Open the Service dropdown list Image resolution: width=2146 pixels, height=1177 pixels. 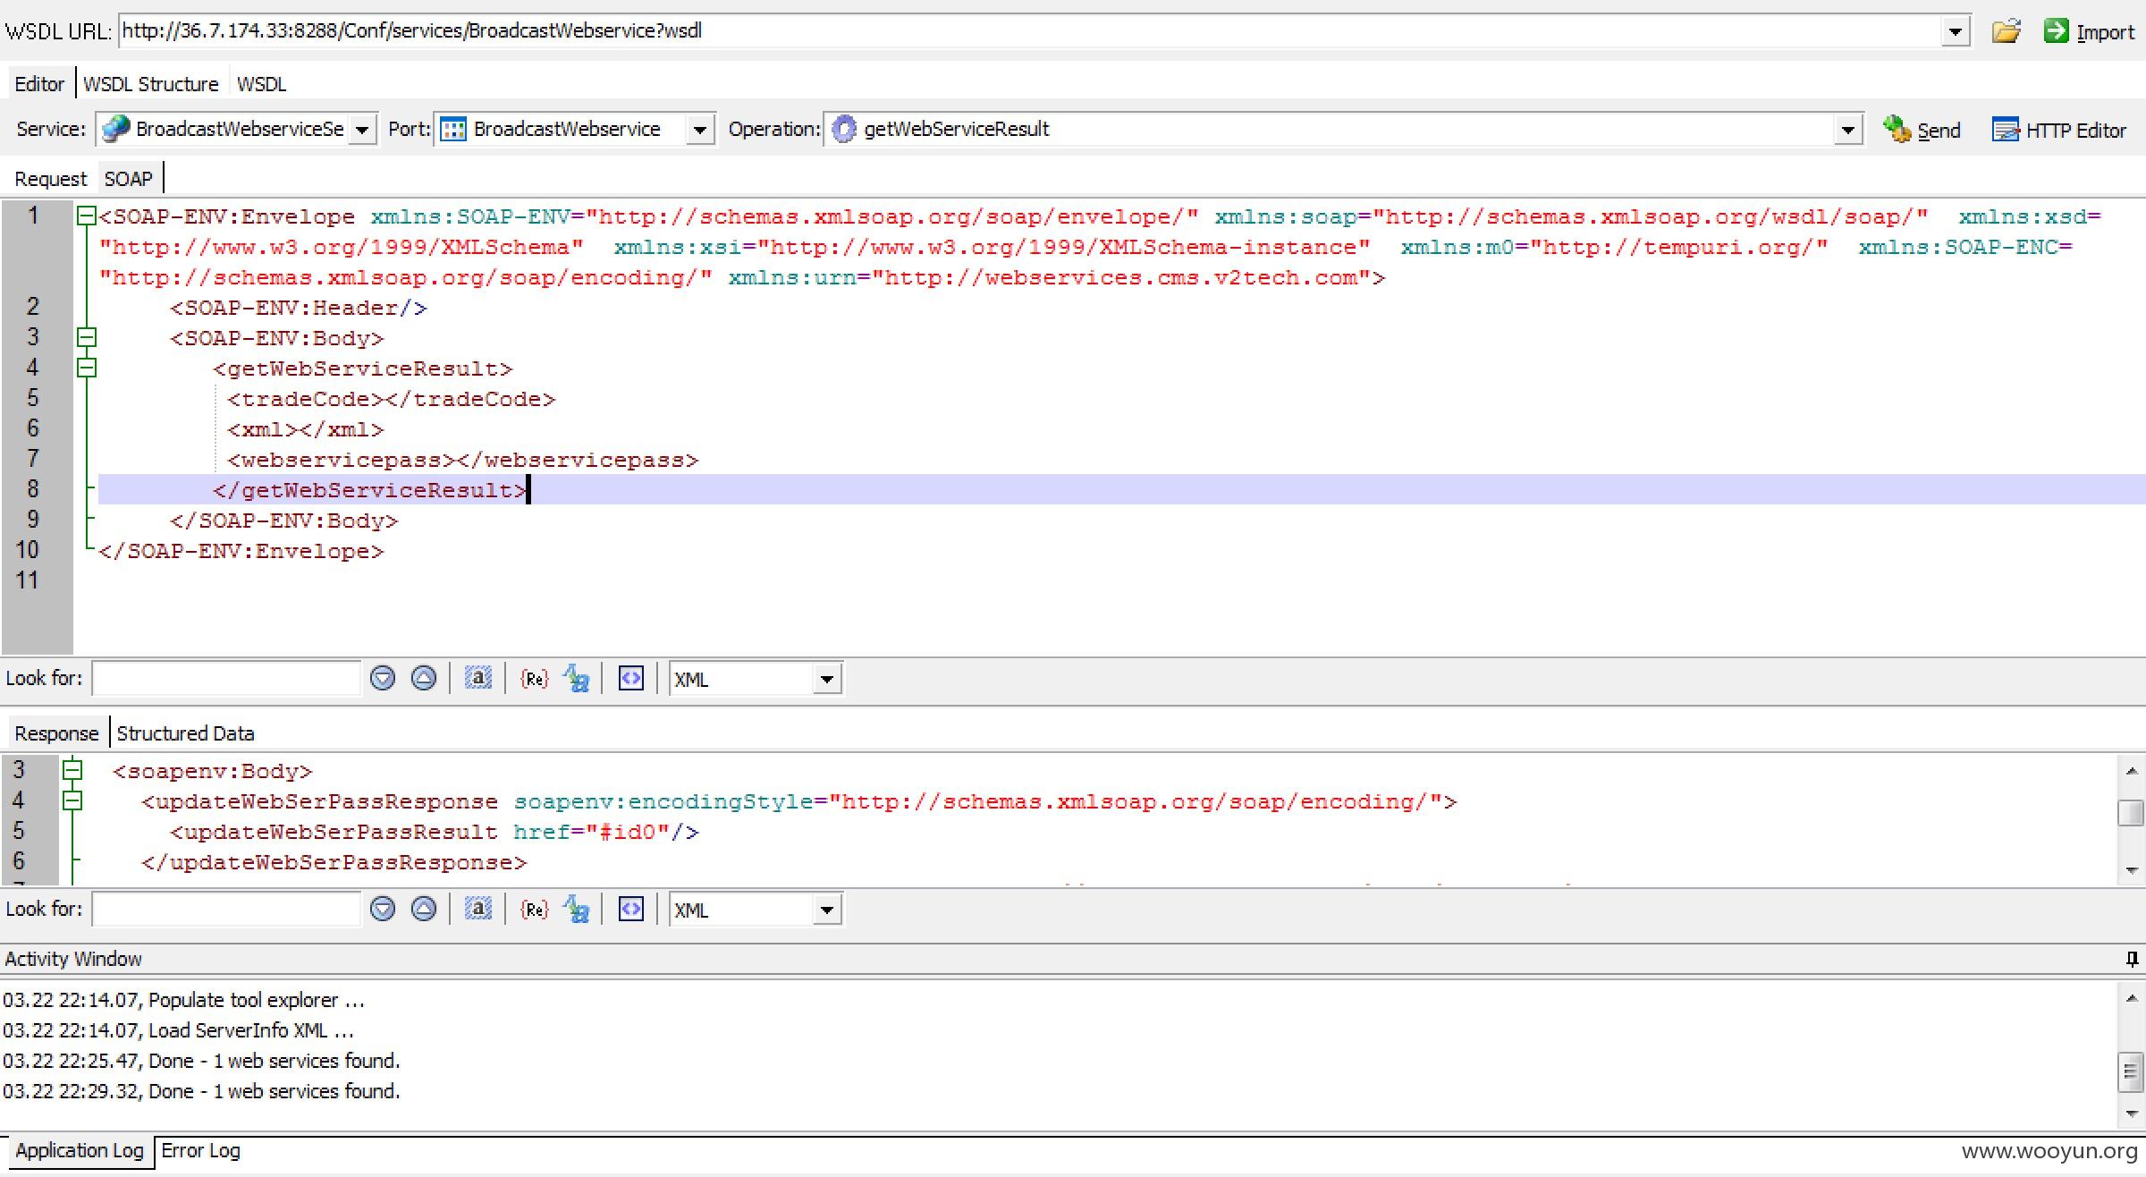[362, 131]
